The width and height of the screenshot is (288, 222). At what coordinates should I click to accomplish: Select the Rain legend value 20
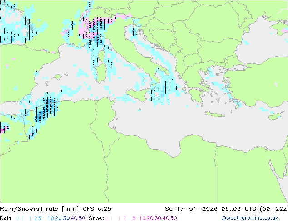(x=58, y=218)
